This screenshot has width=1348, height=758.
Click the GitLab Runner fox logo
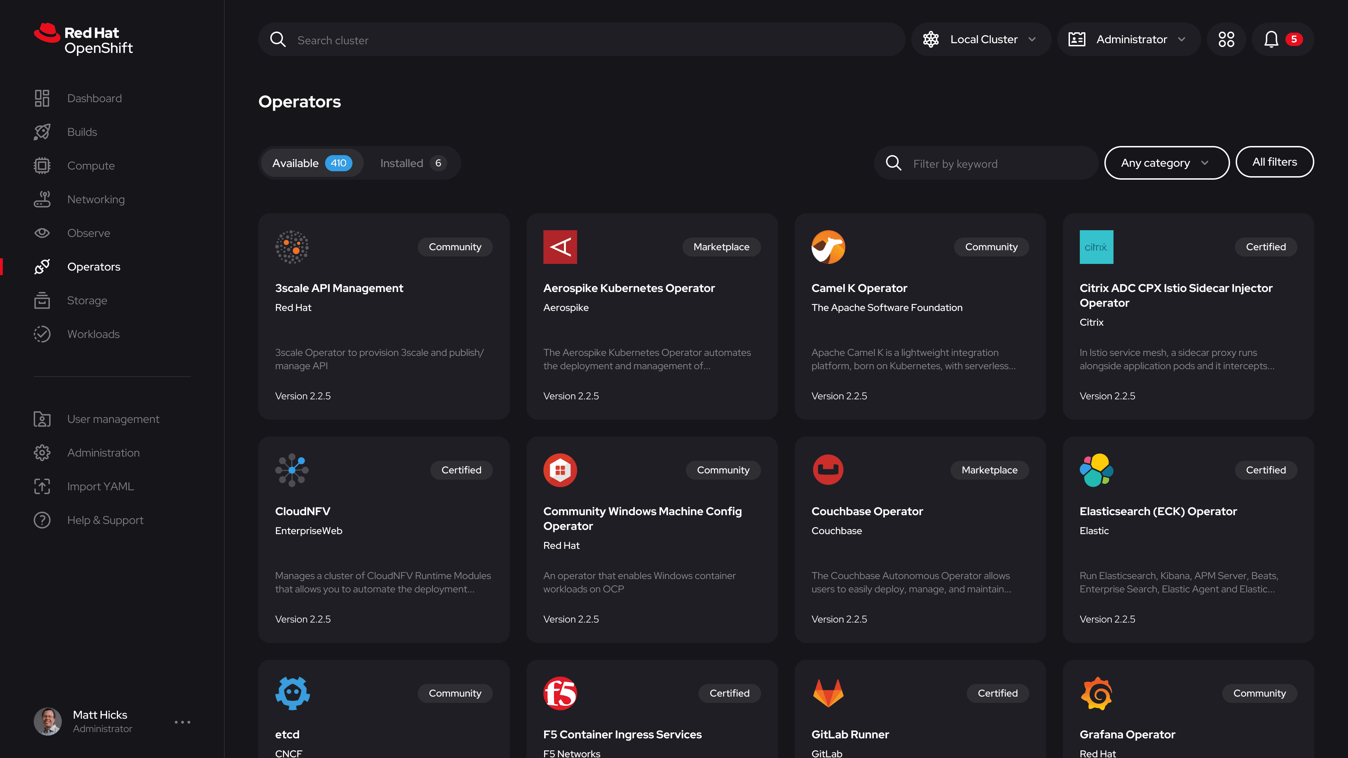point(828,693)
